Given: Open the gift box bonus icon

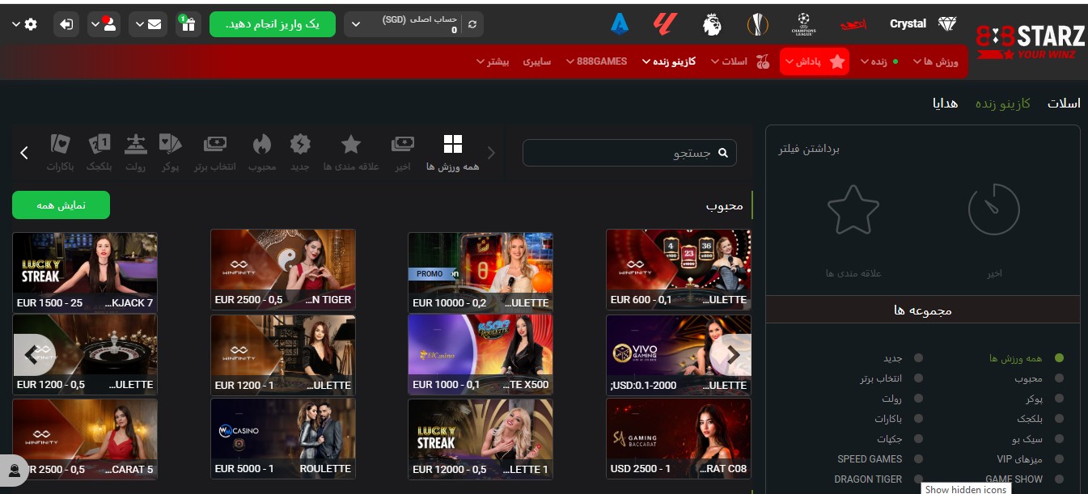Looking at the screenshot, I should [188, 24].
